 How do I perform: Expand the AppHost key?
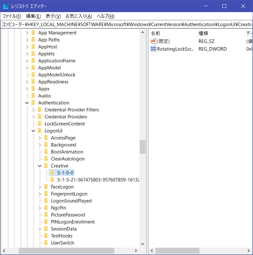click(27, 47)
